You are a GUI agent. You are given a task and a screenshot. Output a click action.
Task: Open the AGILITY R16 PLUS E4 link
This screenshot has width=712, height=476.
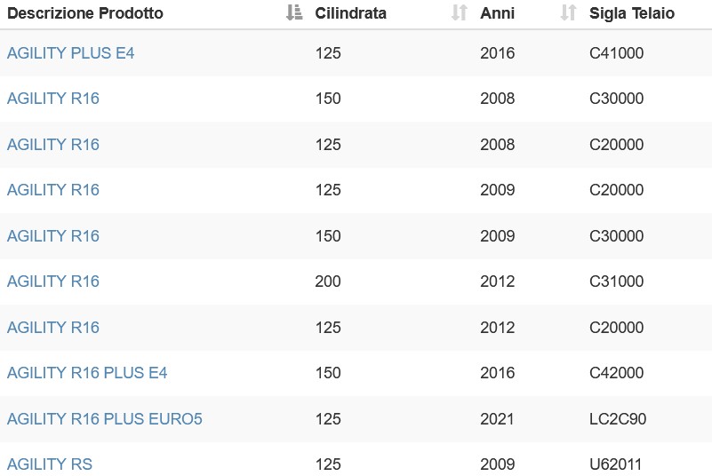point(87,373)
